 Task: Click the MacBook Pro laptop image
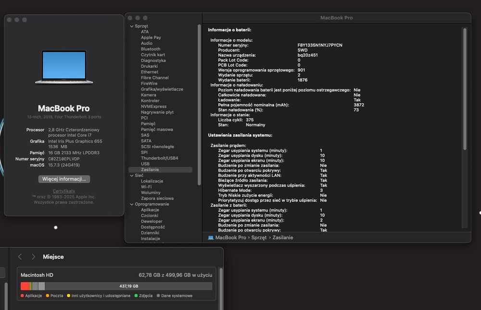64,67
